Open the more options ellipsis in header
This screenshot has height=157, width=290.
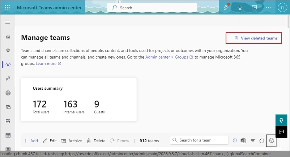coord(268,7)
